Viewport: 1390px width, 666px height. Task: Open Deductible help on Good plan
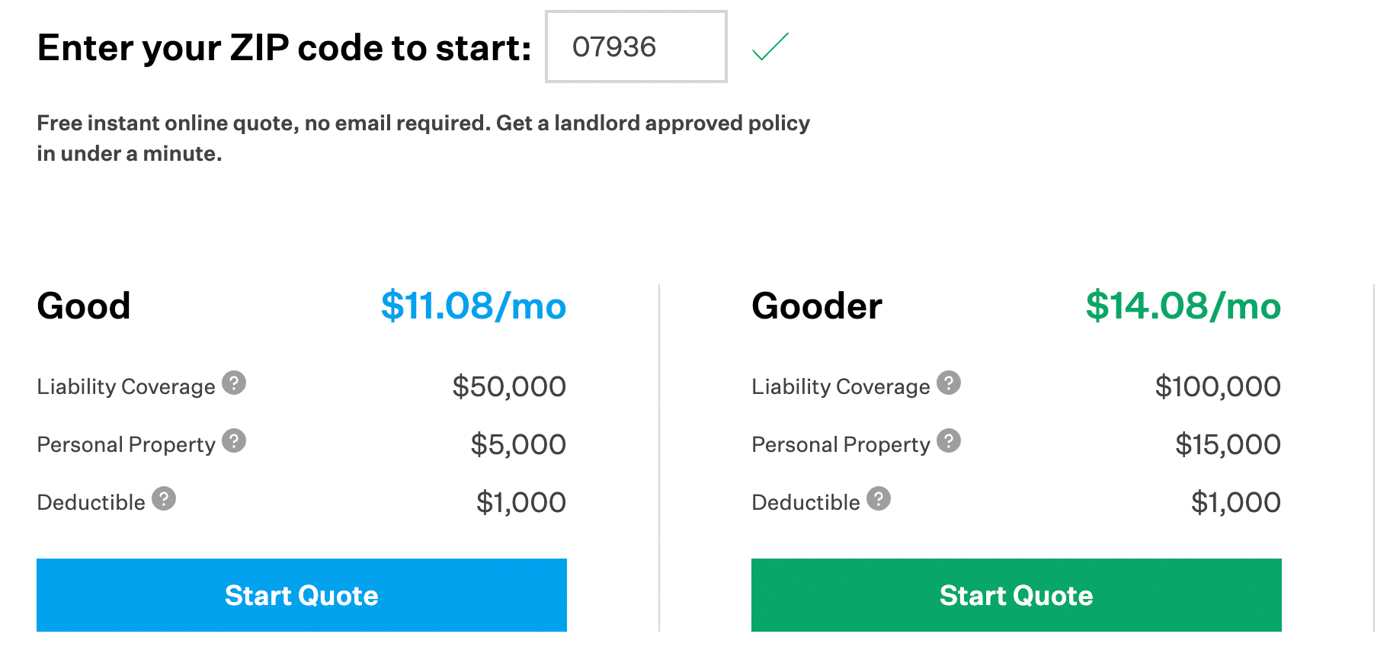(x=165, y=498)
